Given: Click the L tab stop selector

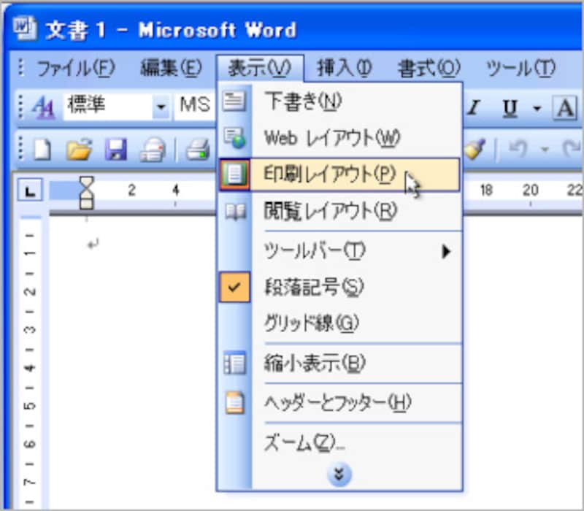Looking at the screenshot, I should (30, 191).
